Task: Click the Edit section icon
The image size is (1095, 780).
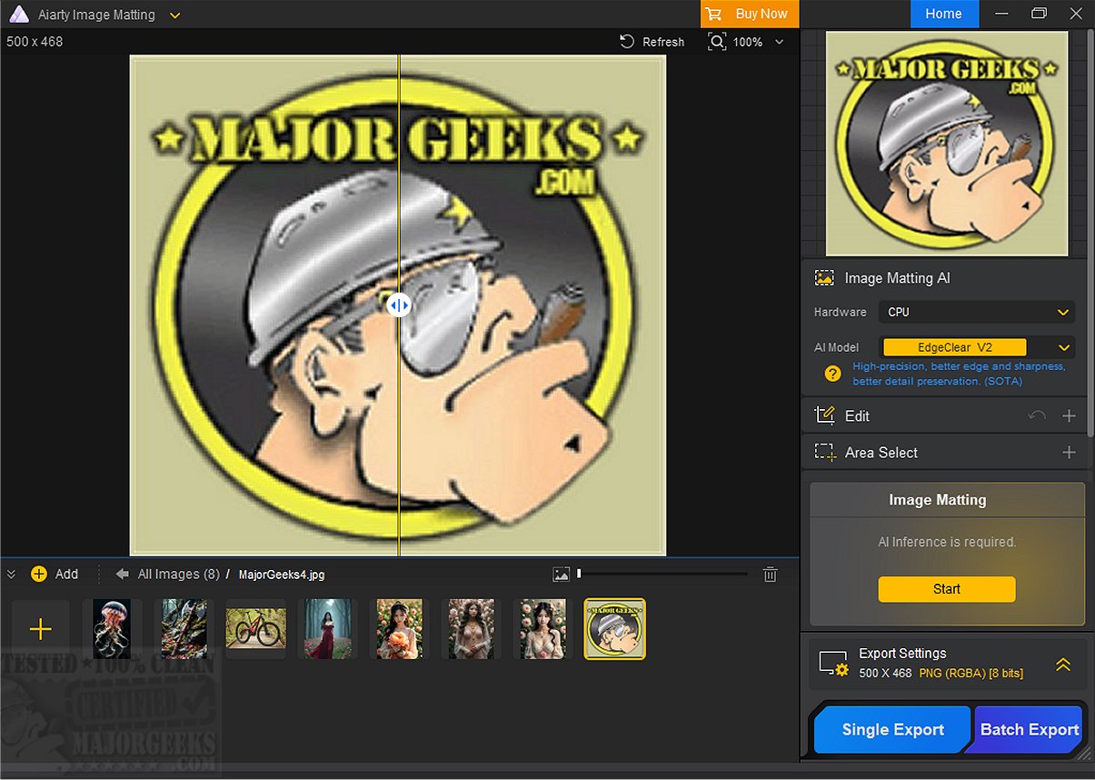Action: [825, 415]
